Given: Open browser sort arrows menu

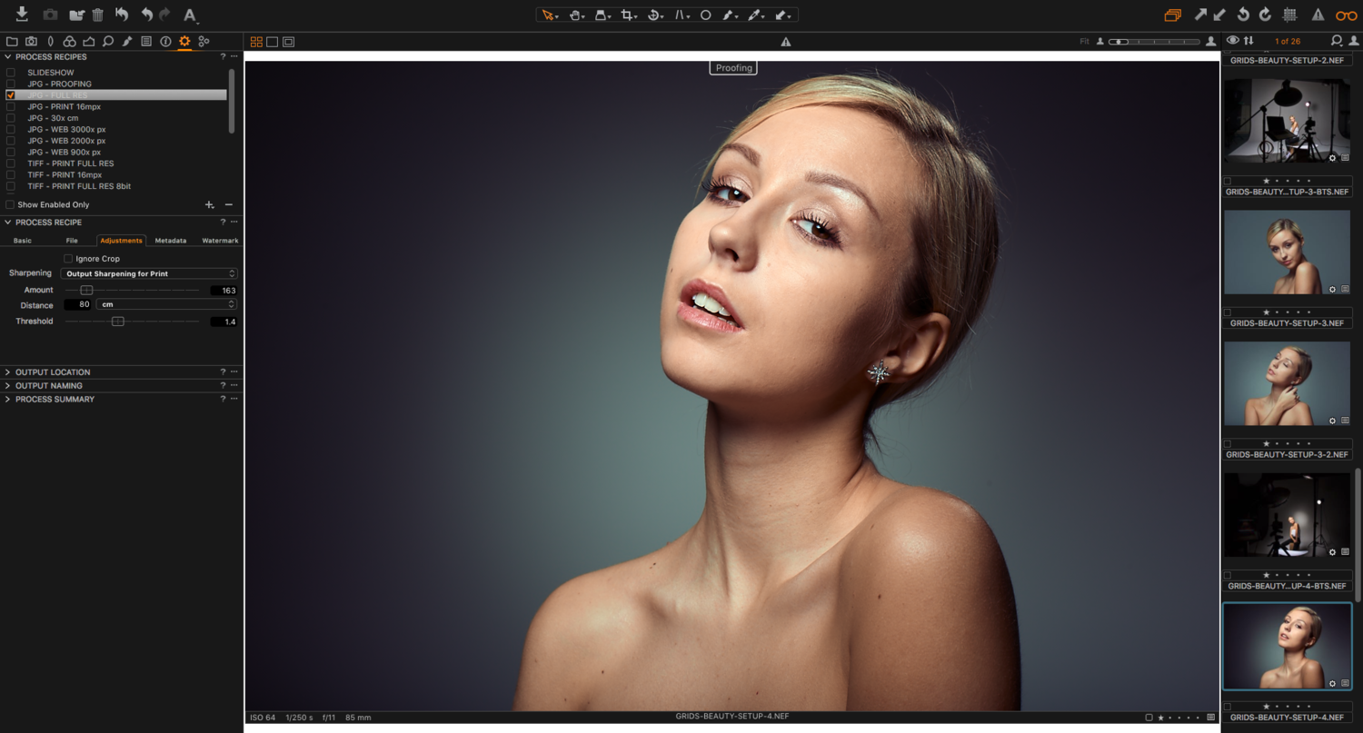Looking at the screenshot, I should pyautogui.click(x=1249, y=41).
